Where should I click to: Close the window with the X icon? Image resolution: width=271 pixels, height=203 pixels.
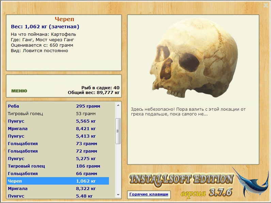pos(266,5)
